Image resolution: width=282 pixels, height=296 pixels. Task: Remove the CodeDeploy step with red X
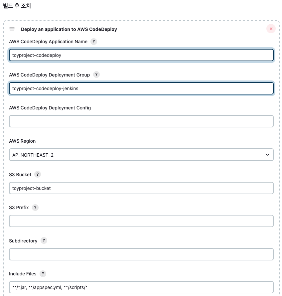point(271,29)
